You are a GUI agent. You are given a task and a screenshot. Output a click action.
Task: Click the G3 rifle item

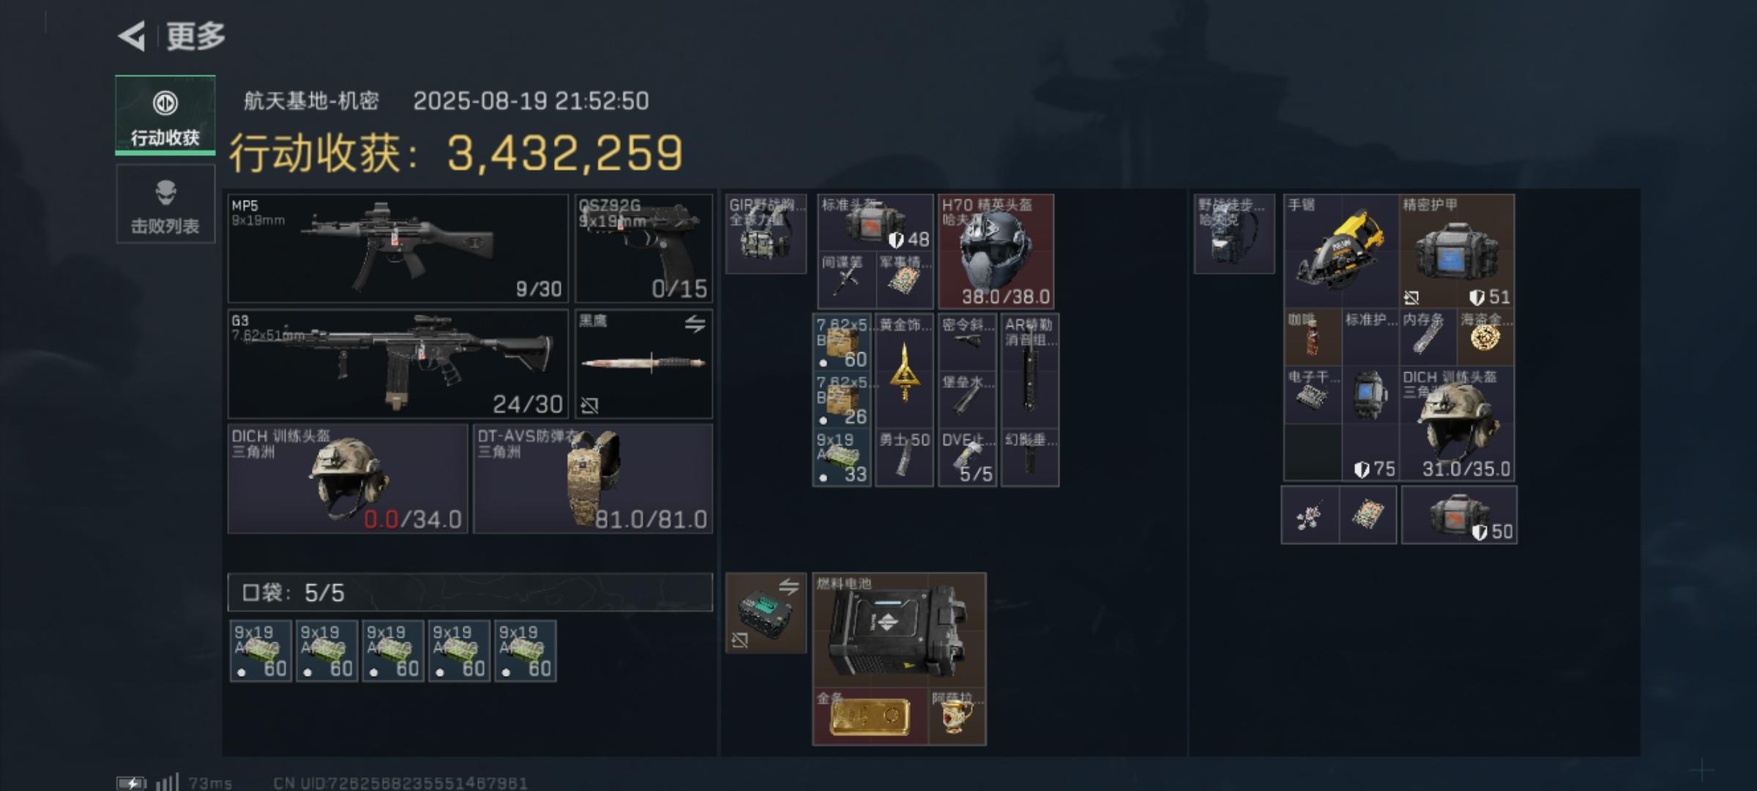tap(398, 363)
